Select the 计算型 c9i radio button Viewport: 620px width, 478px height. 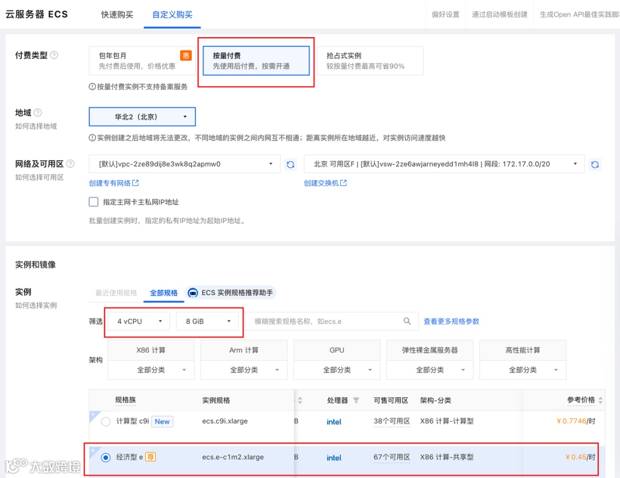(106, 421)
